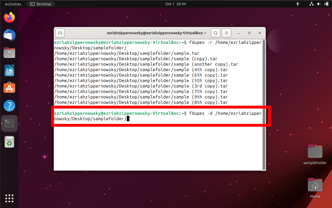
Task: Open the Help application
Action: click(9, 105)
